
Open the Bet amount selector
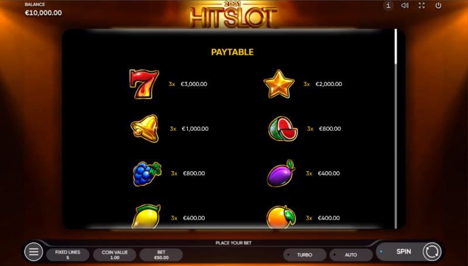pos(161,255)
